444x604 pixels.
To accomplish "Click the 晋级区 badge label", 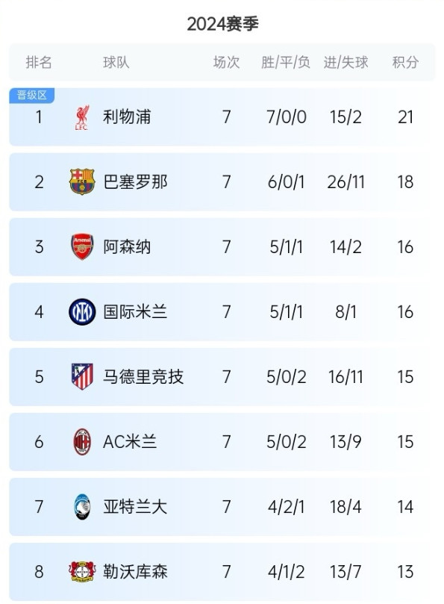I will [x=31, y=95].
